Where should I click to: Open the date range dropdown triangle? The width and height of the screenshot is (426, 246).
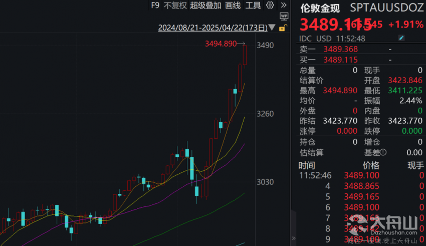click(x=272, y=28)
